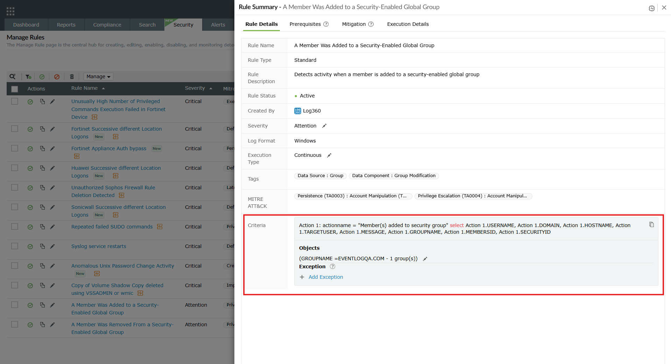Check the Fortinet Successive Location Logons checkbox

click(15, 129)
